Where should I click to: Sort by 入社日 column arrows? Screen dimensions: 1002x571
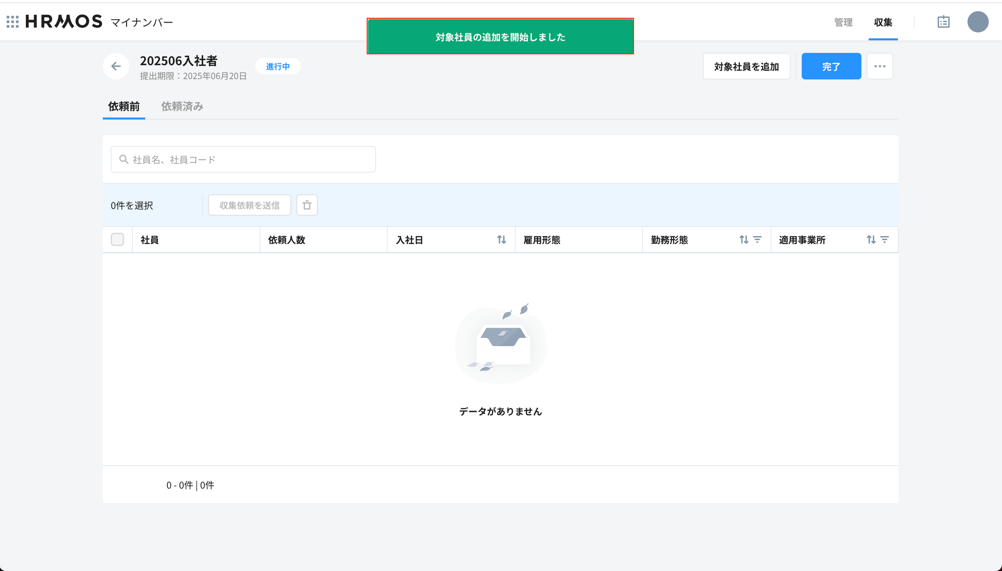(x=501, y=240)
